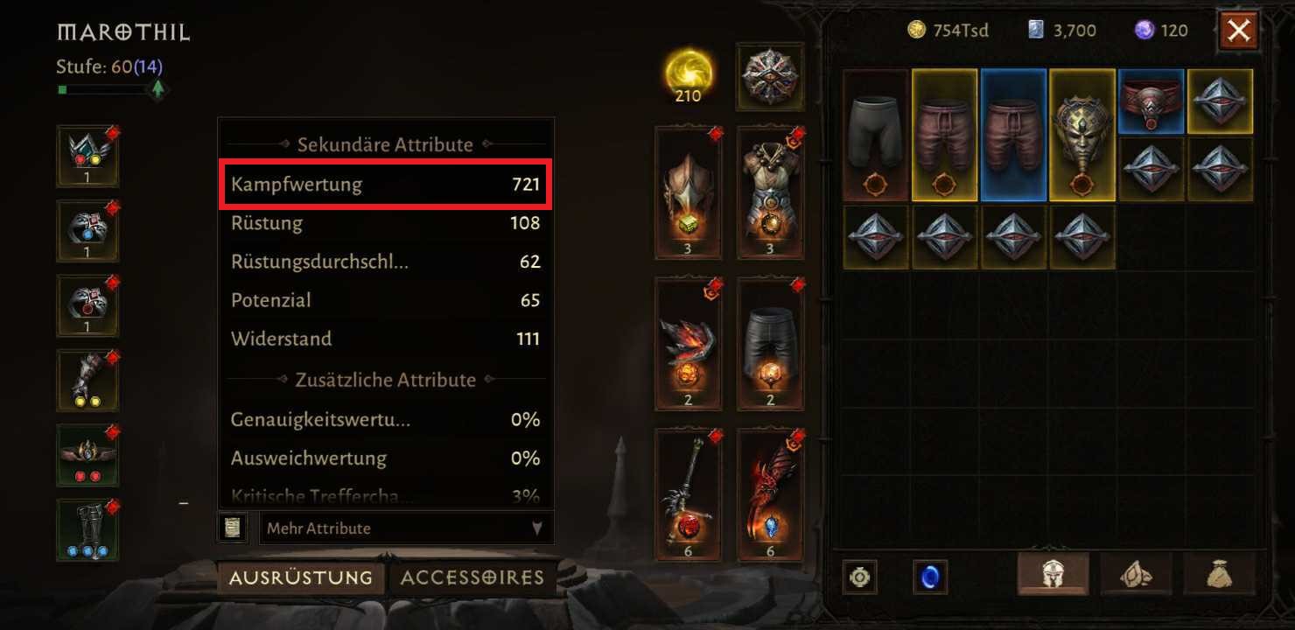Show equipment items with helmet filter
The width and height of the screenshot is (1295, 630).
(1053, 575)
